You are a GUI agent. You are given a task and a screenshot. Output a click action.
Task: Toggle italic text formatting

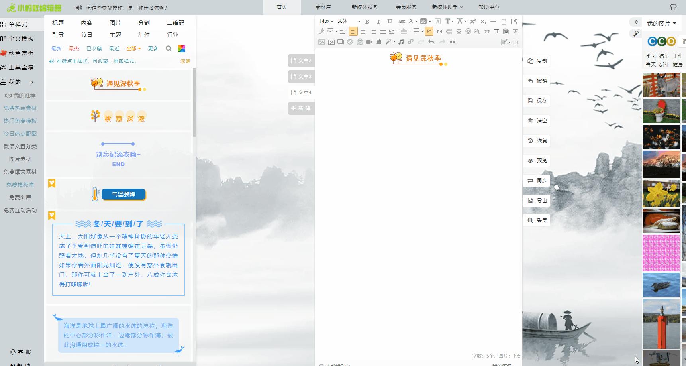coord(378,22)
